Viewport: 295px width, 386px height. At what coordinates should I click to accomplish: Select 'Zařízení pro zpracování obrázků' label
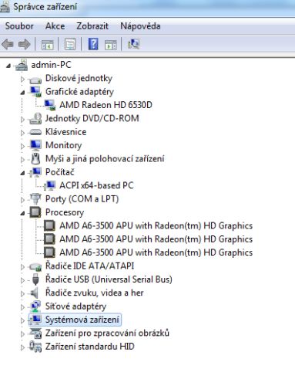coord(107,333)
